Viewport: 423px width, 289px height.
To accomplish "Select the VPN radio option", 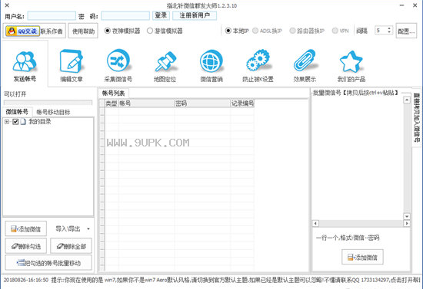I will pyautogui.click(x=335, y=31).
